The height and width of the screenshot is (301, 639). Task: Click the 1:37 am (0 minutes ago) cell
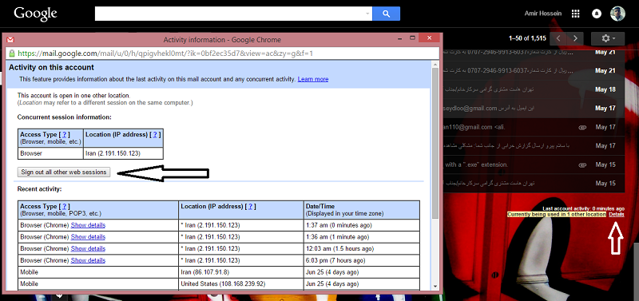click(362, 225)
